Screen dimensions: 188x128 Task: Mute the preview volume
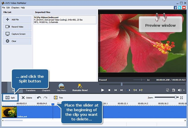click(x=180, y=90)
